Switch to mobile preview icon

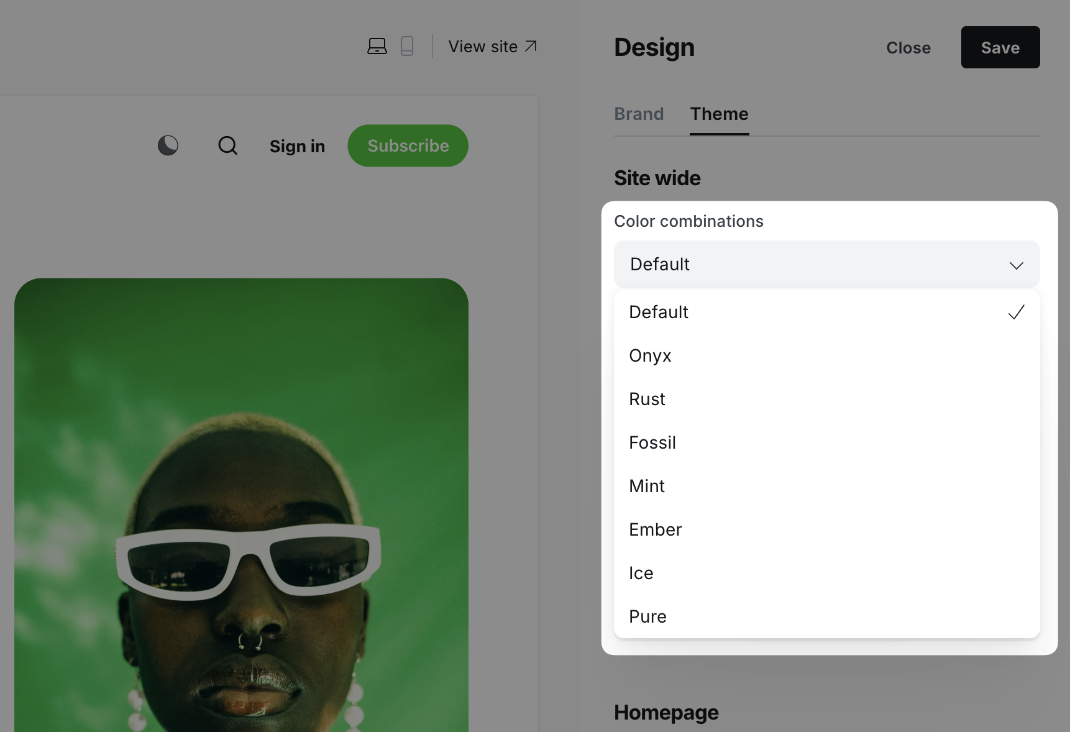[407, 47]
